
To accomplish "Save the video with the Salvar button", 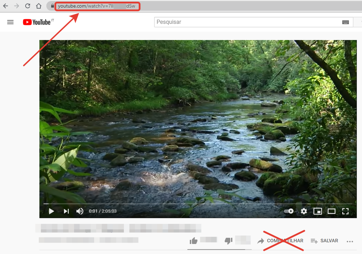I will point(324,241).
